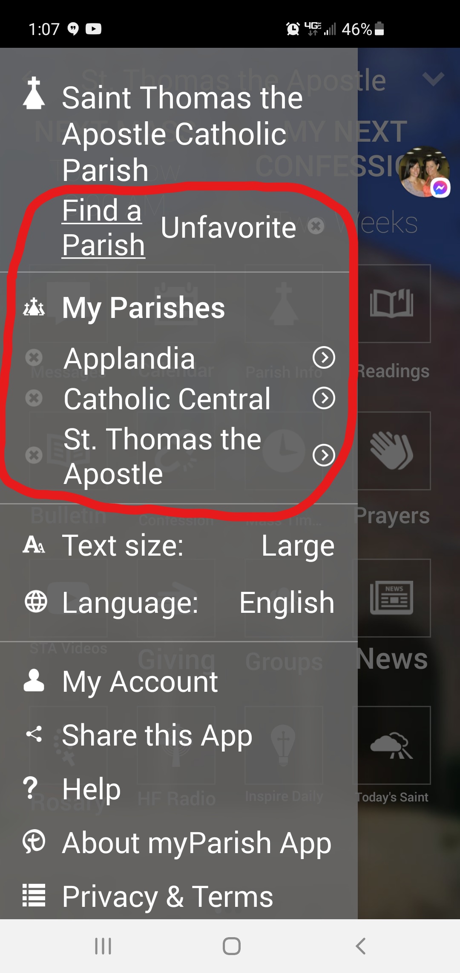The height and width of the screenshot is (973, 460).
Task: Remove Applandia from My Parishes
Action: coord(34,358)
